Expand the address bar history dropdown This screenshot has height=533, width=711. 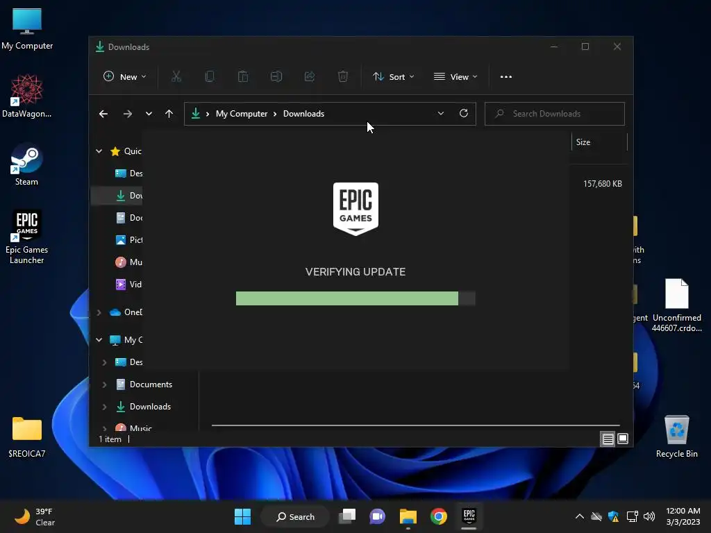(x=441, y=113)
